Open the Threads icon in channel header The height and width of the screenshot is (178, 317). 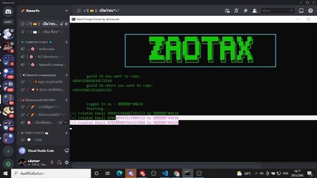pos(227,11)
